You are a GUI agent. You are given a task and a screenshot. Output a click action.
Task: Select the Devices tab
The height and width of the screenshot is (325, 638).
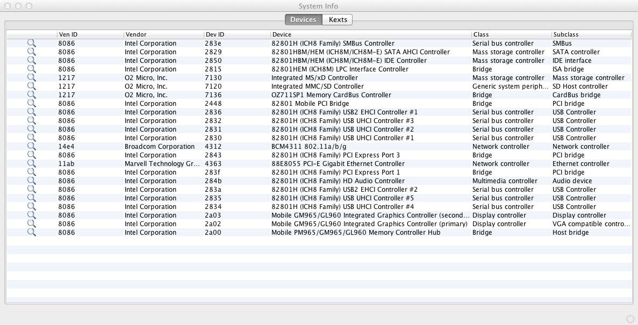[303, 20]
